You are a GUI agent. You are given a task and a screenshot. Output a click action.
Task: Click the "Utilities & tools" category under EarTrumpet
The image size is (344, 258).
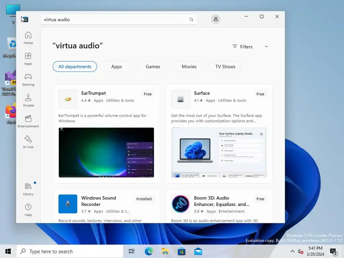tap(120, 100)
